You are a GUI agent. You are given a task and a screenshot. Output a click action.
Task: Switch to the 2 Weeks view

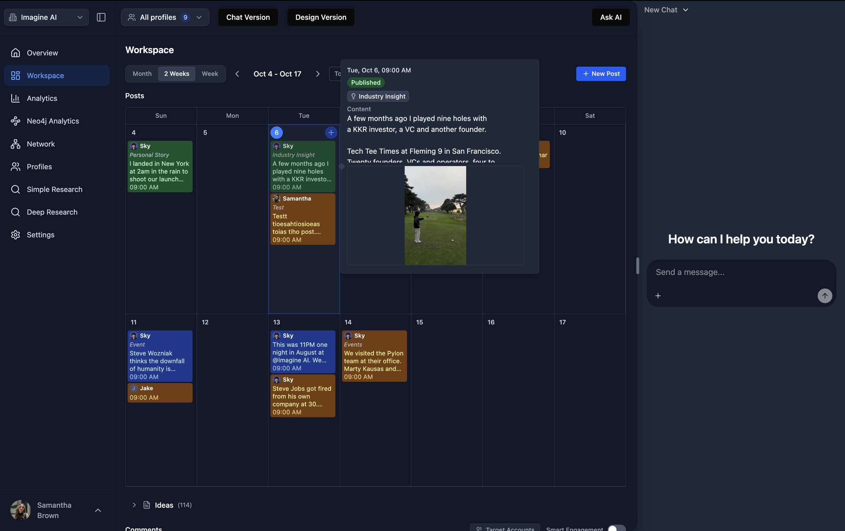coord(177,74)
